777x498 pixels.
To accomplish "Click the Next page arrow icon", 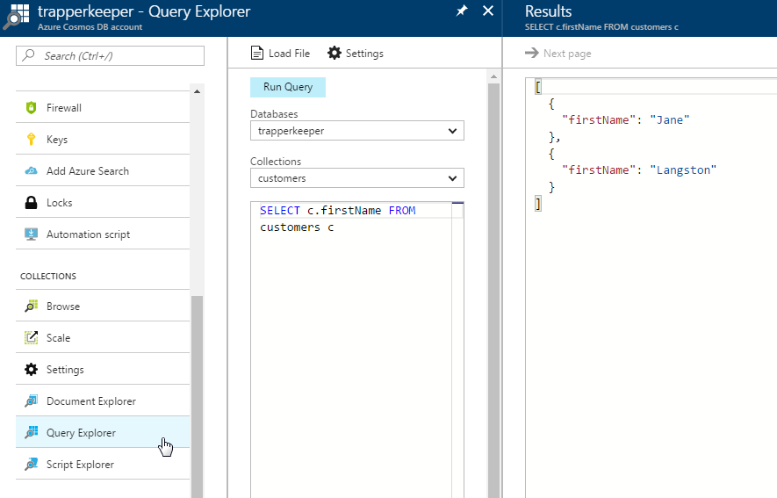I will click(532, 53).
